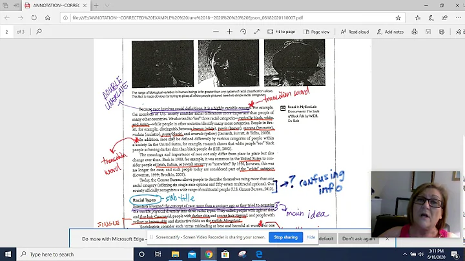
Task: Open Task View on taskbar
Action: [158, 254]
